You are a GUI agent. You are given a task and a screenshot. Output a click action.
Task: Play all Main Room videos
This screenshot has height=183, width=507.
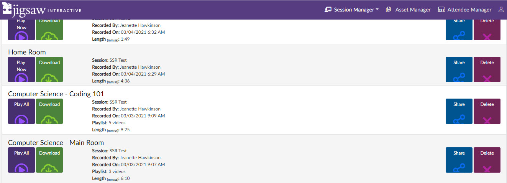click(x=21, y=160)
